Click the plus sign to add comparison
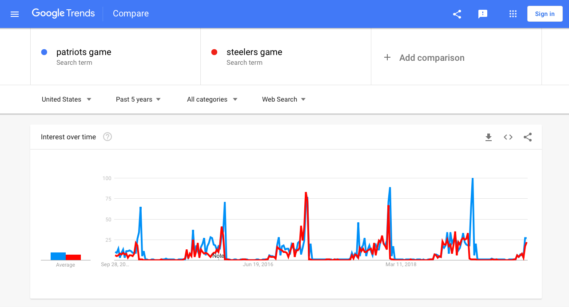This screenshot has width=569, height=307. 387,57
